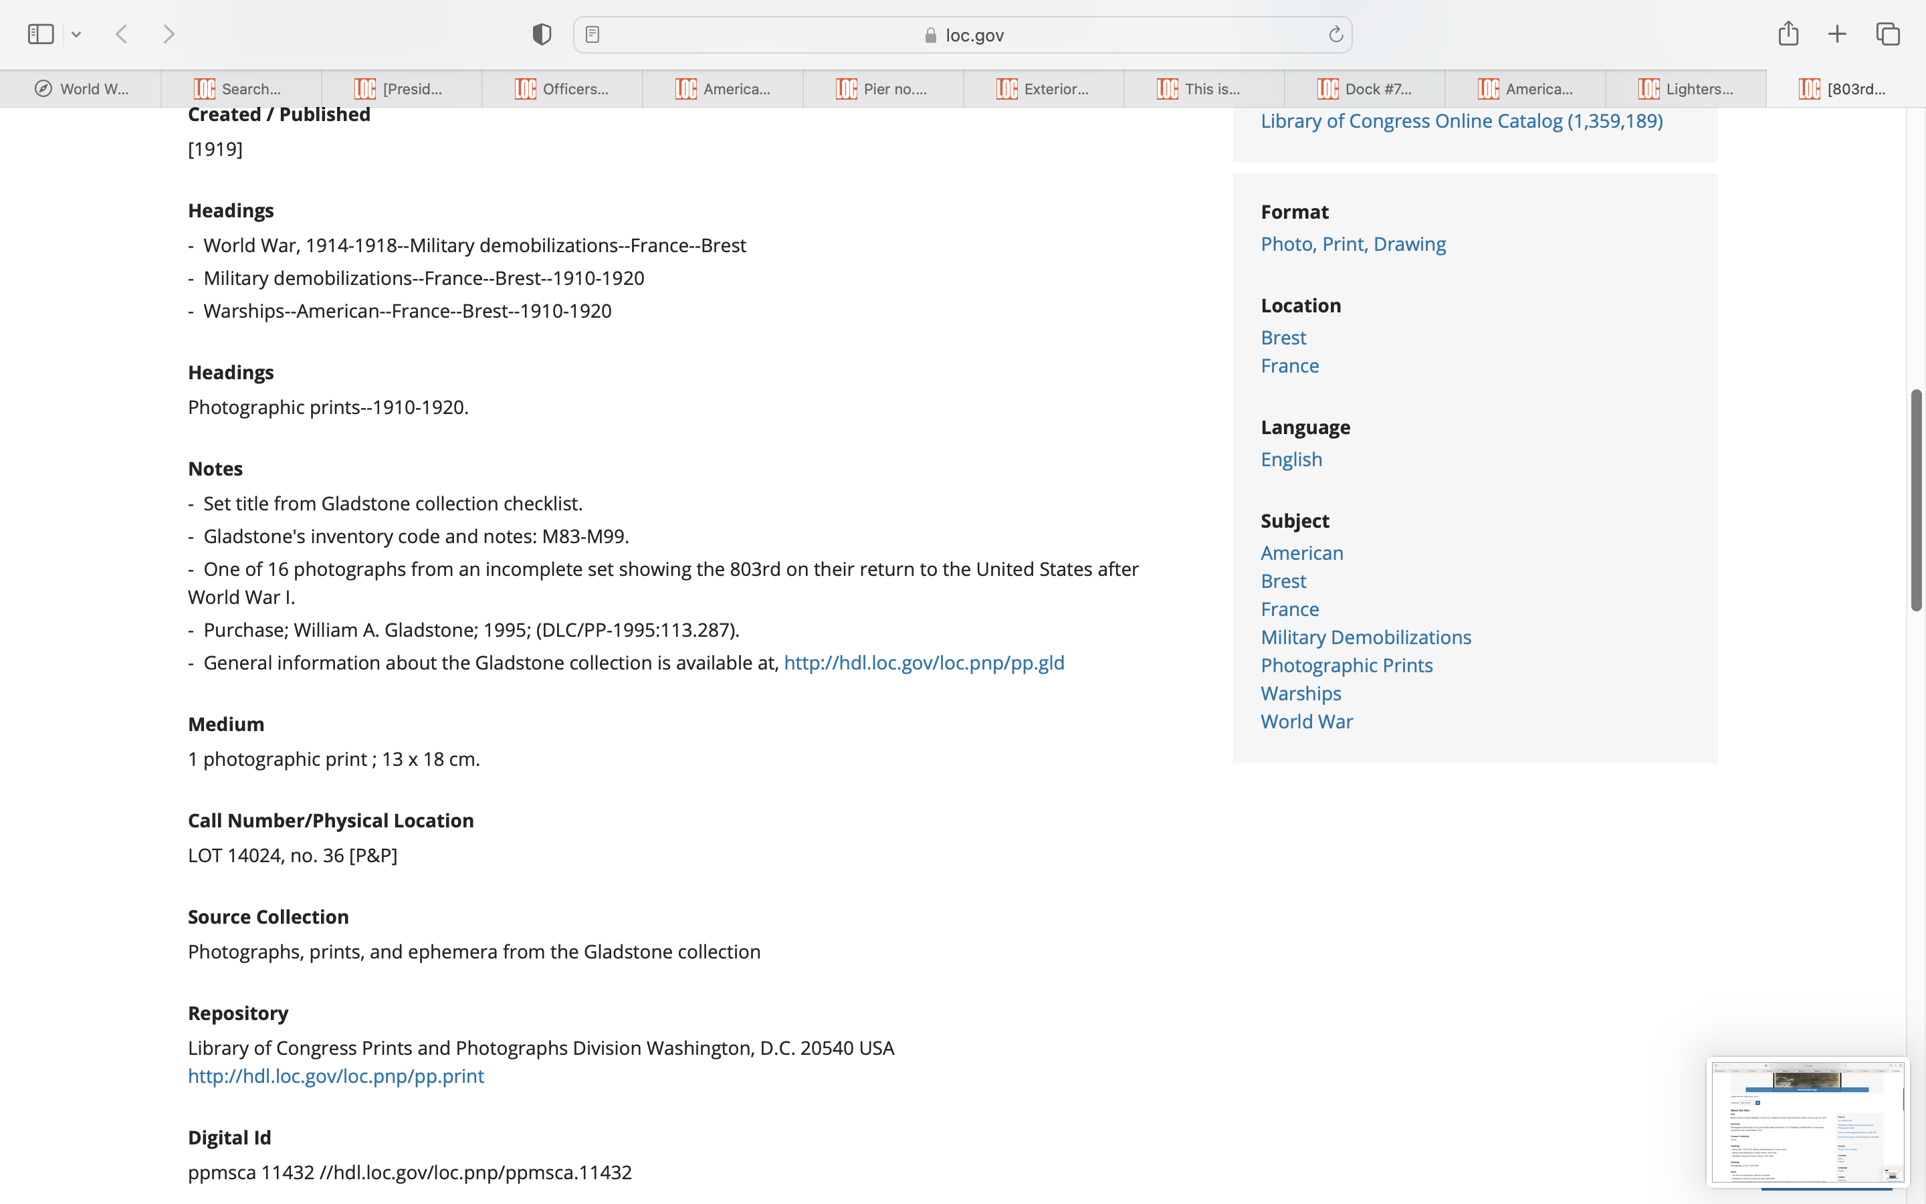
Task: Open the privacy report shield icon
Action: tap(542, 34)
